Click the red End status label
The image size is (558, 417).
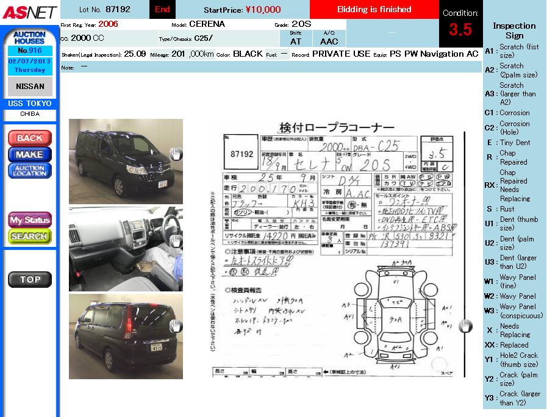click(x=162, y=9)
